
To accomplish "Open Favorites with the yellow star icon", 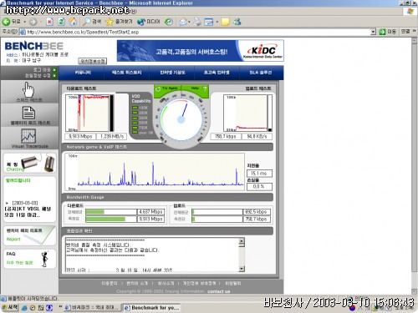I will click(119, 22).
